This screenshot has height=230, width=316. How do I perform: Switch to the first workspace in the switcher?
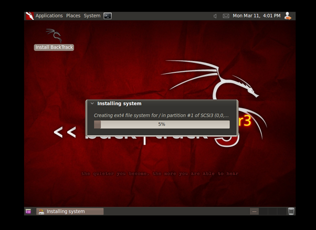[x=255, y=211]
